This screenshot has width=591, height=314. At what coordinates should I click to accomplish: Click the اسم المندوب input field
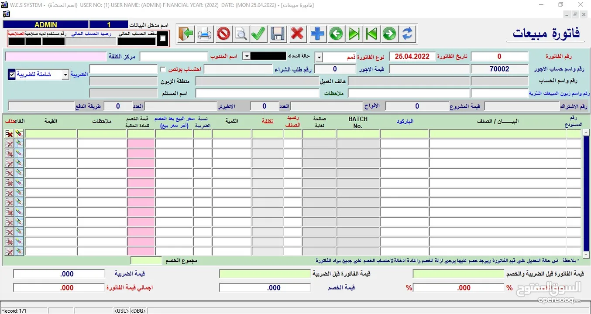pyautogui.click(x=174, y=56)
